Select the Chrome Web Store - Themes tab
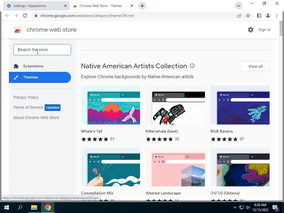 tap(101, 6)
